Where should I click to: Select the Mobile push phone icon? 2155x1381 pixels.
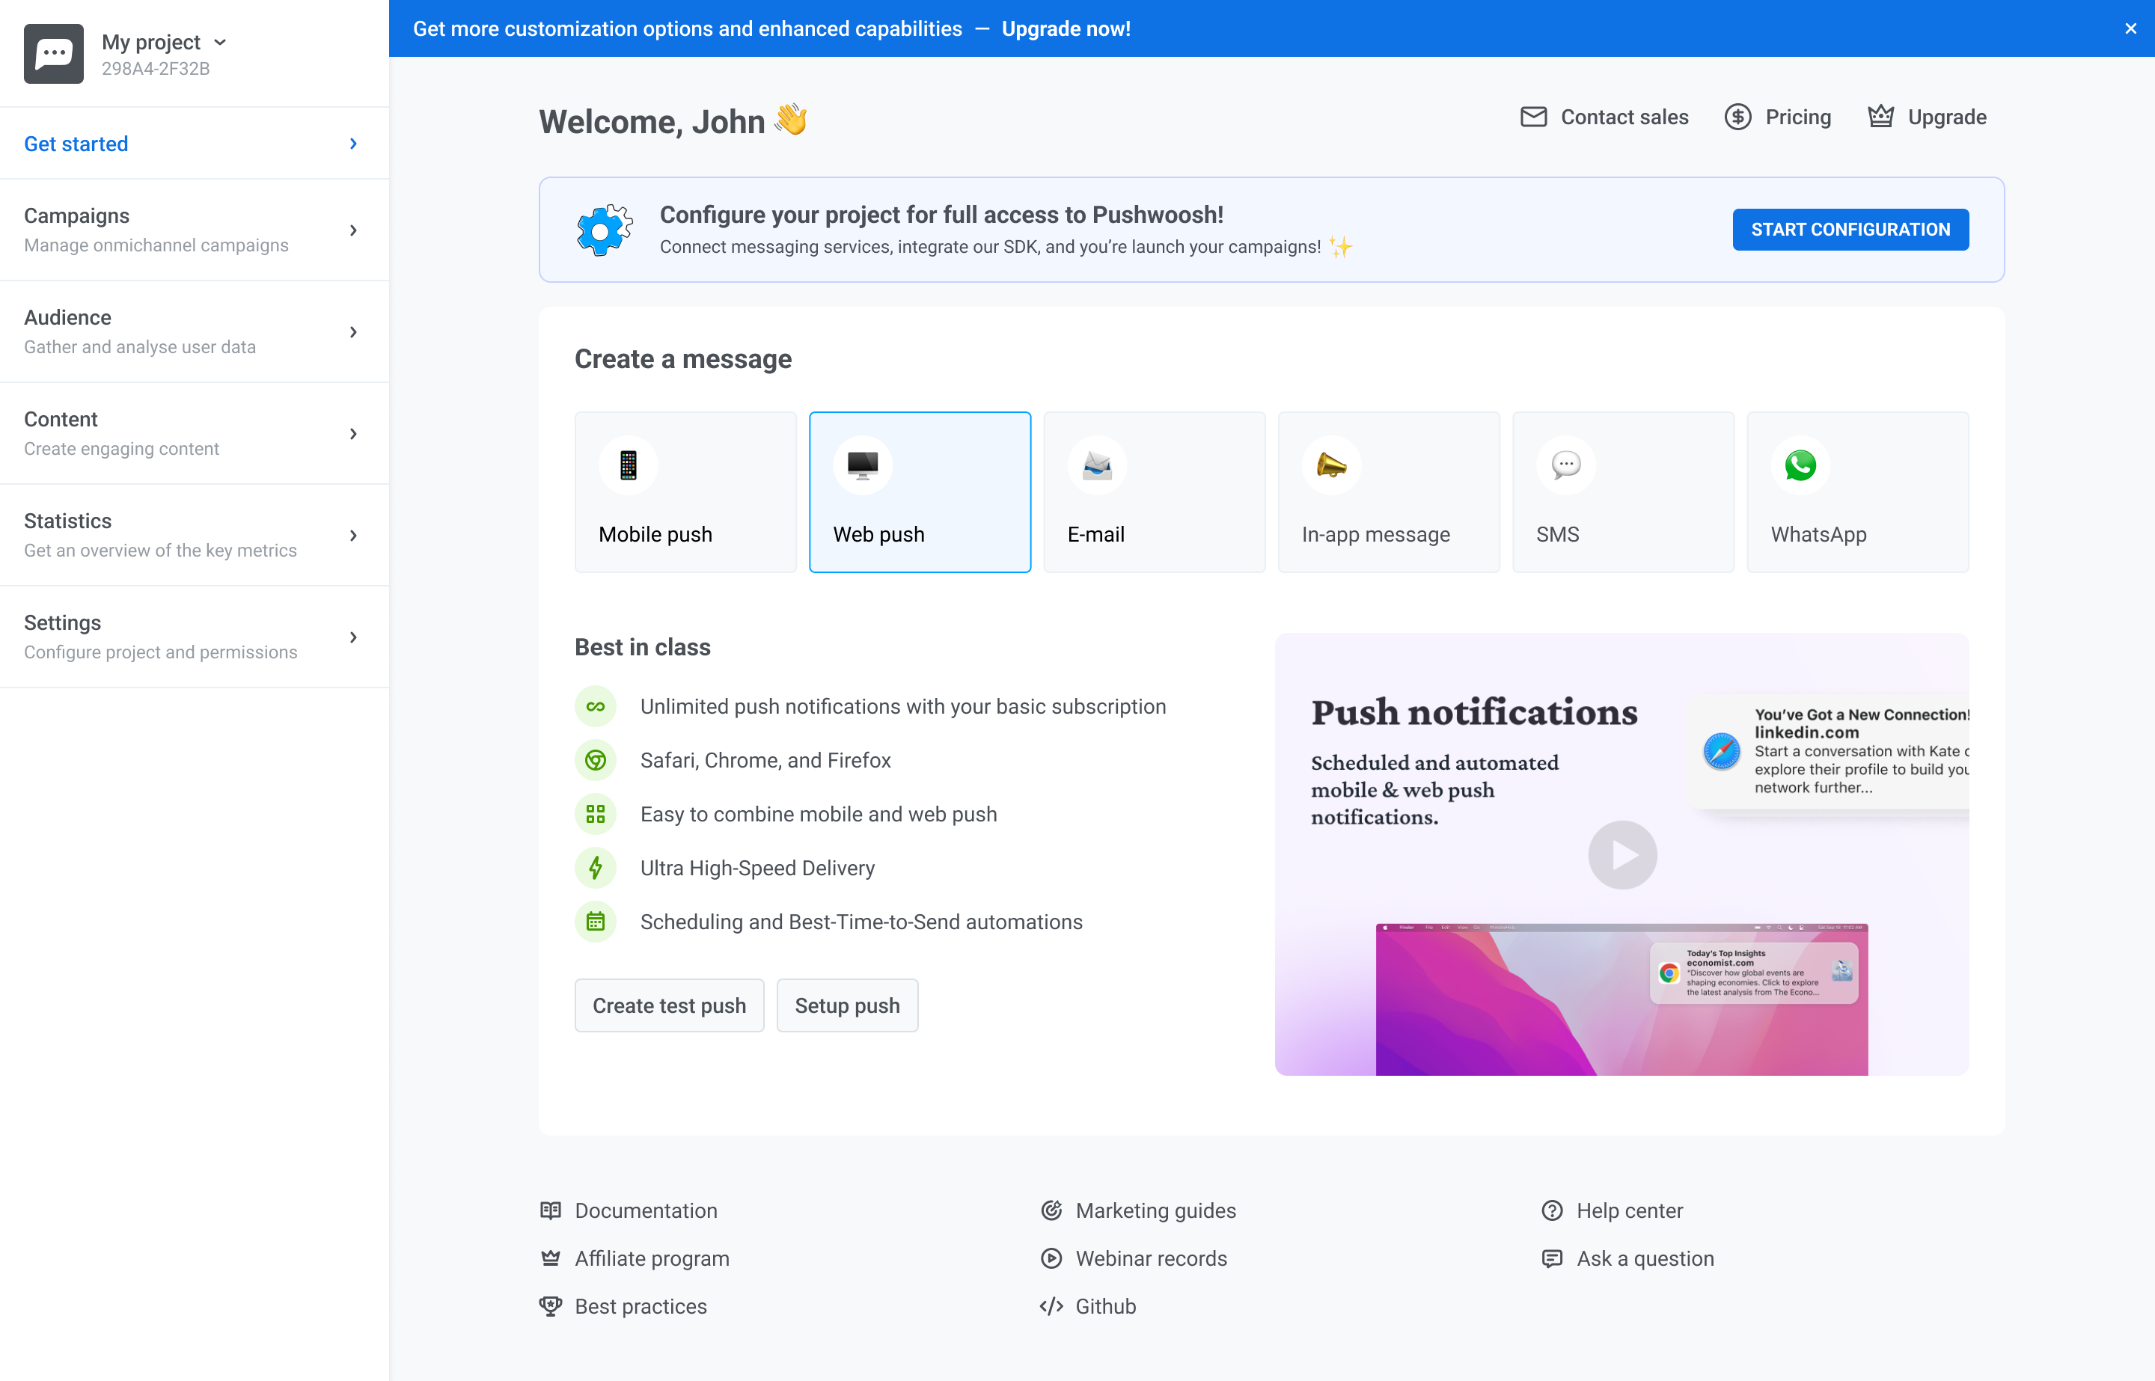(628, 465)
